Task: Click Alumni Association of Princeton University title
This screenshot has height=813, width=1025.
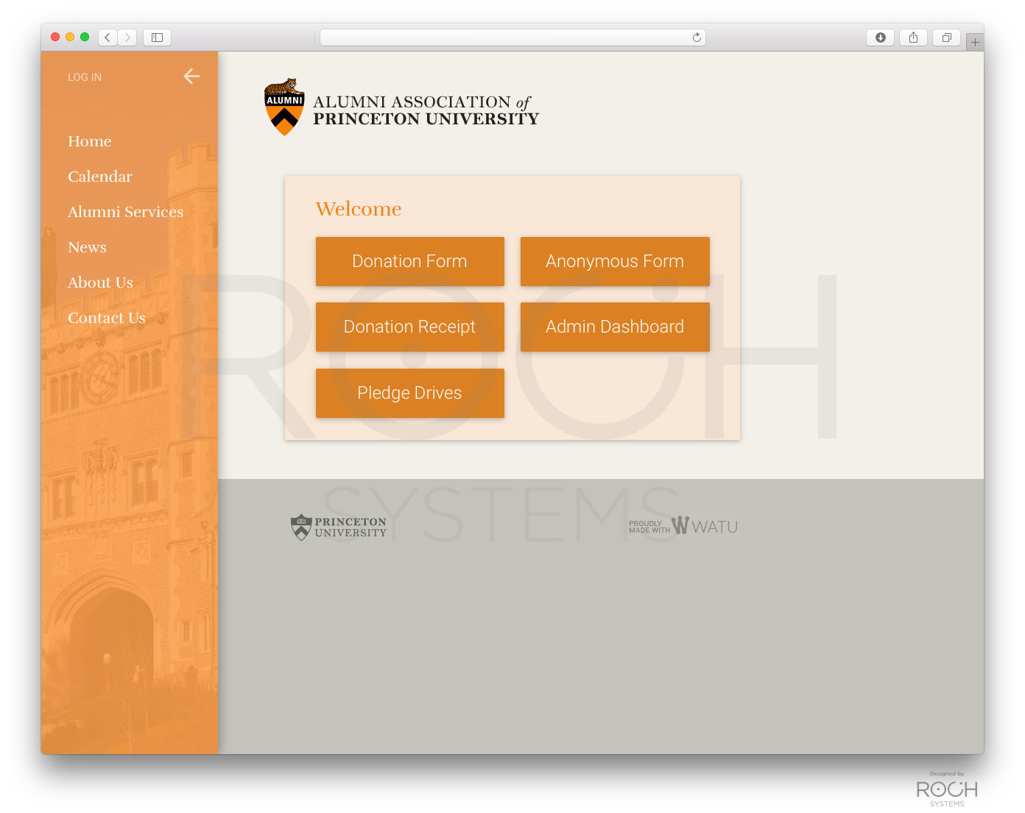Action: tap(426, 110)
